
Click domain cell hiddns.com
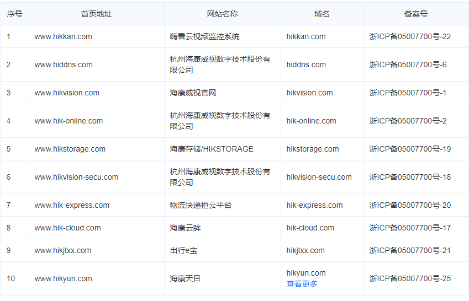306,65
